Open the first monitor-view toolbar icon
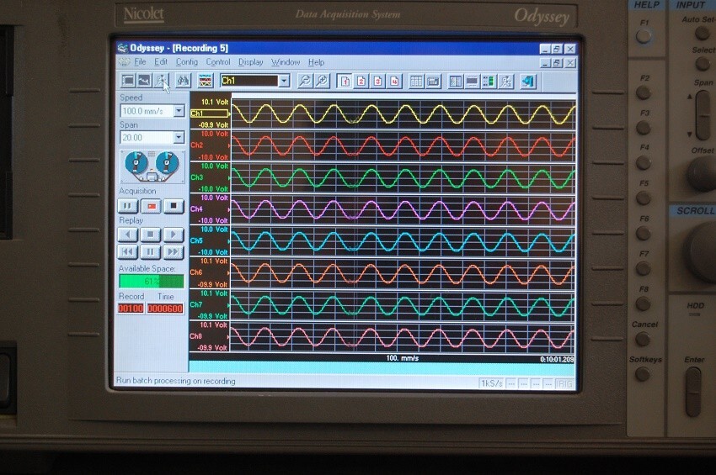716x475 pixels. coord(128,82)
